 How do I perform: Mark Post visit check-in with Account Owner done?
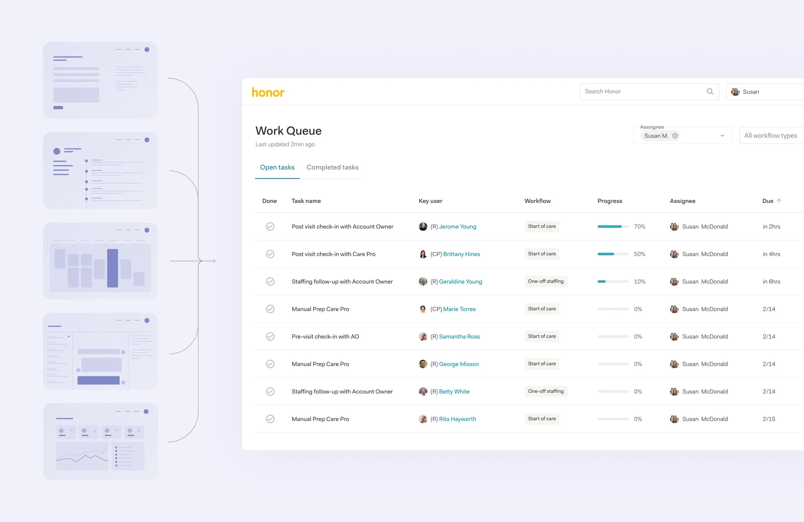pyautogui.click(x=270, y=227)
